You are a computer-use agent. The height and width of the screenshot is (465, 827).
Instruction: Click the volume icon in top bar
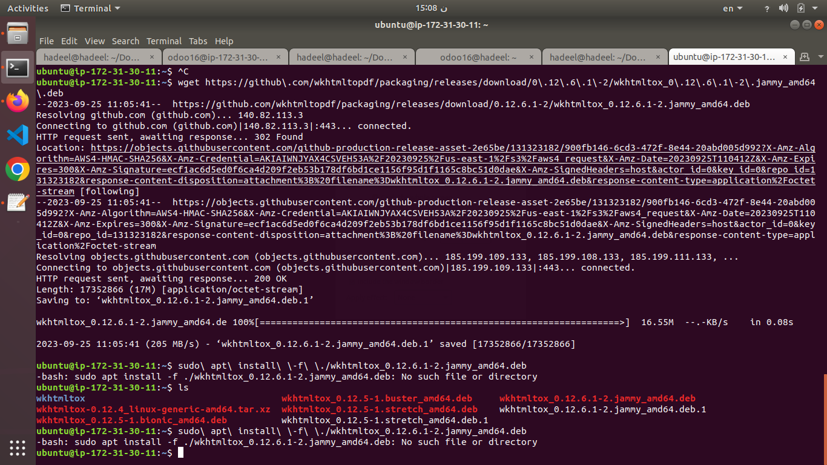click(x=783, y=8)
